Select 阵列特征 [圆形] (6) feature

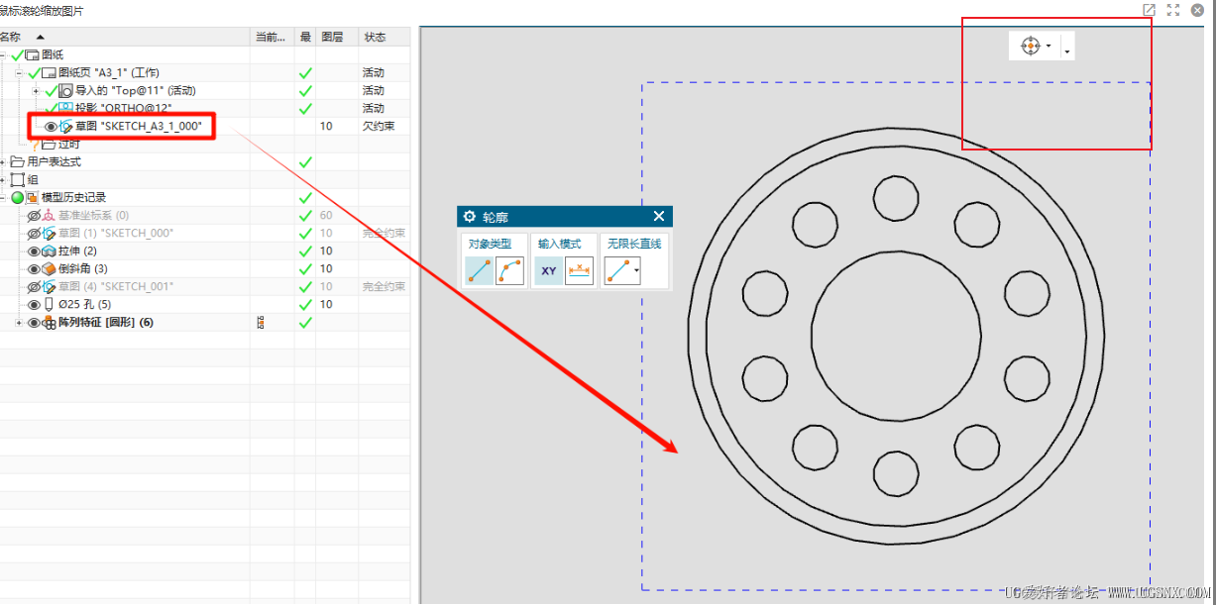click(106, 323)
